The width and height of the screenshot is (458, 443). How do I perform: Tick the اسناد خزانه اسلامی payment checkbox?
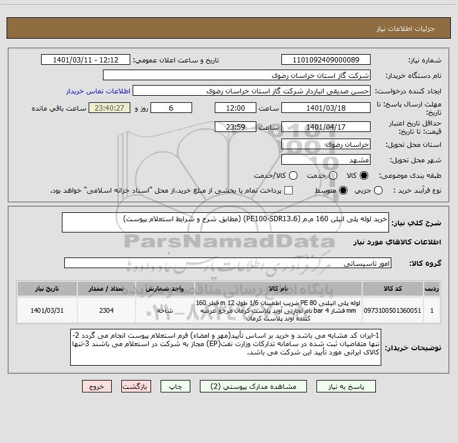288,190
